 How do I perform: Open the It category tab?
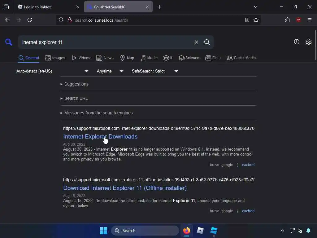pos(168,58)
